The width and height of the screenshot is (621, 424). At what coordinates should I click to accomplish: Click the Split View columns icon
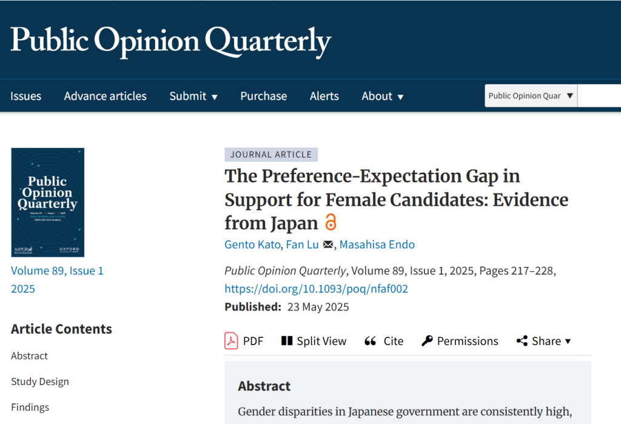287,341
